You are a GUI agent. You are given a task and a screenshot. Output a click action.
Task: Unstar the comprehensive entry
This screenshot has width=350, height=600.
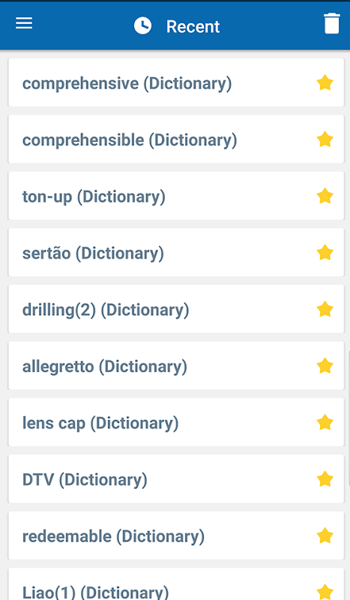[325, 82]
